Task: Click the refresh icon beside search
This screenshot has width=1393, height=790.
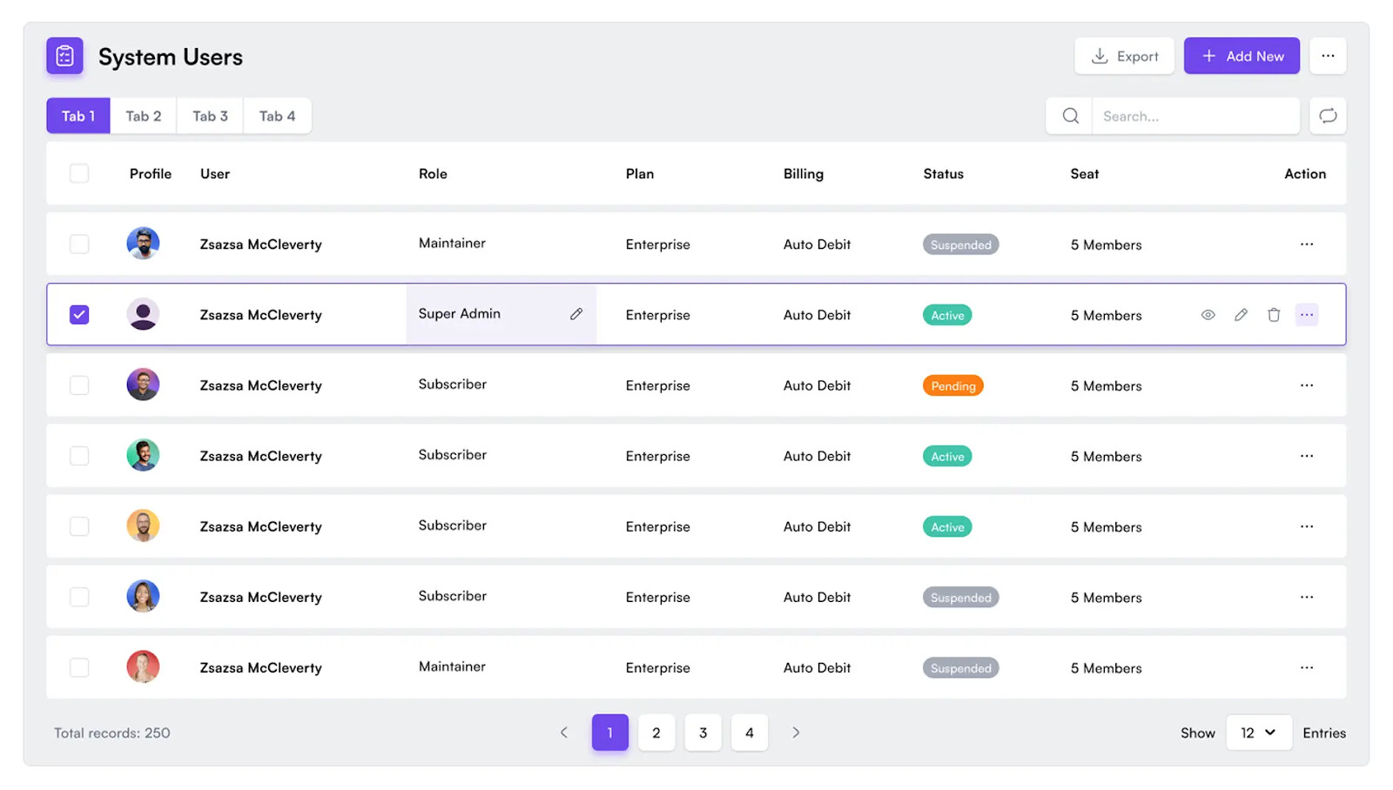Action: [1327, 116]
